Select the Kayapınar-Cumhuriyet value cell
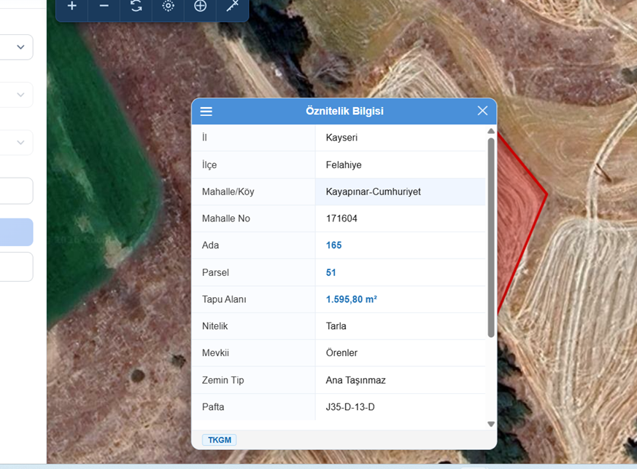Screen dimensions: 637x469 pos(401,192)
